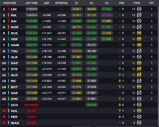
Task: Click the POSITION column header
Action: [x=10, y=3]
